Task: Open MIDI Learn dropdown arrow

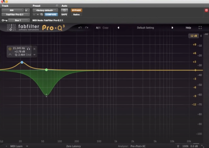Action: (x=27, y=146)
